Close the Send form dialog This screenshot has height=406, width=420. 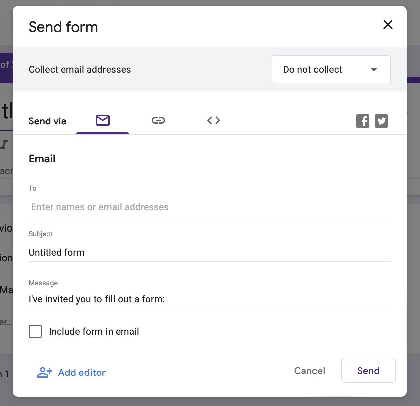[388, 25]
